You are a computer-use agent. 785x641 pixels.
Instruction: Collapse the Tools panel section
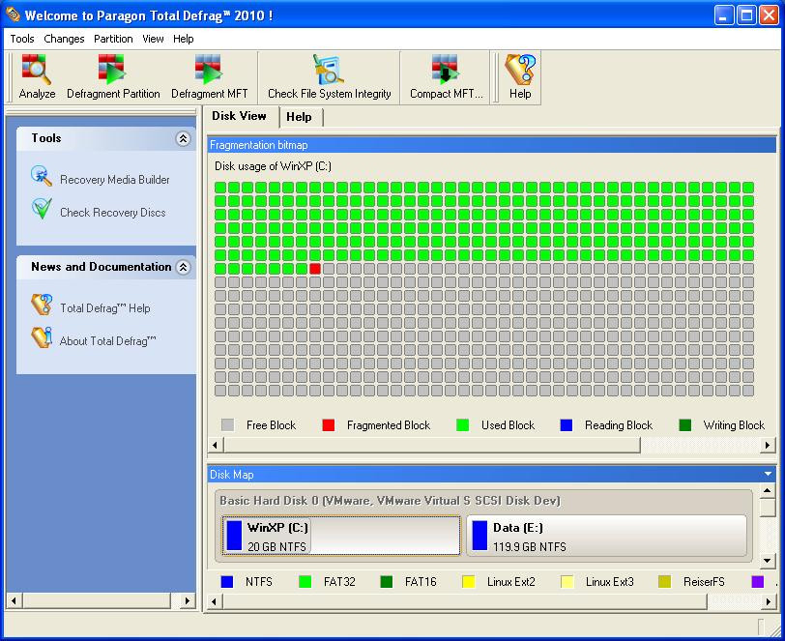pyautogui.click(x=183, y=139)
